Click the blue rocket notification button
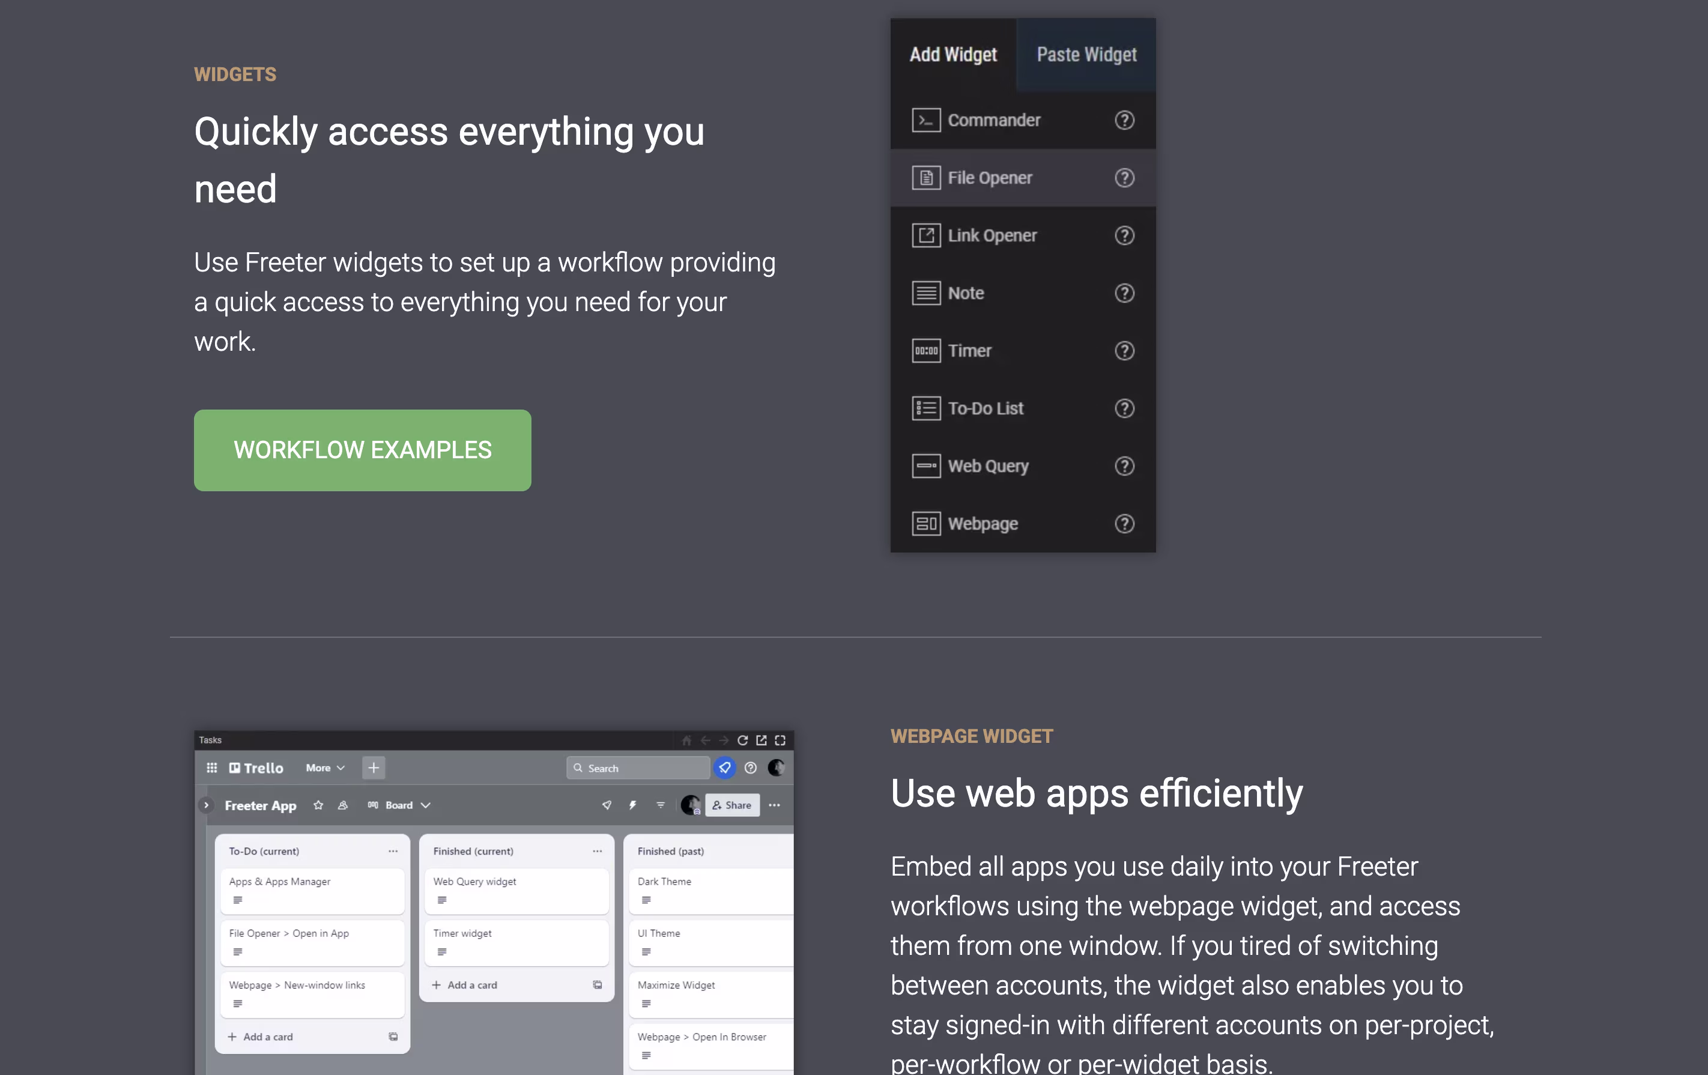Viewport: 1708px width, 1075px height. (x=724, y=768)
